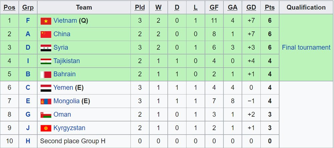The image size is (334, 148).
Task: Open Group F link
Action: [28, 21]
